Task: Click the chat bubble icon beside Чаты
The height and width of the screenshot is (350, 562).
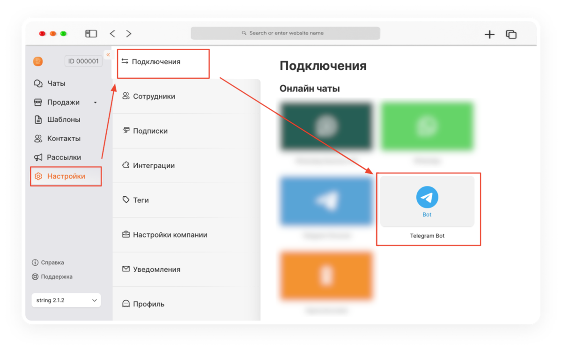Action: (x=38, y=83)
